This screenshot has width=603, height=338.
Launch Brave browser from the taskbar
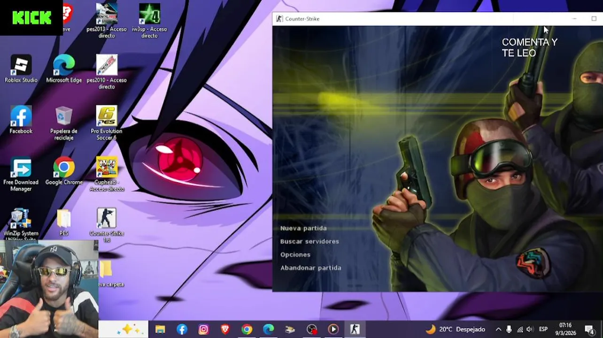225,330
